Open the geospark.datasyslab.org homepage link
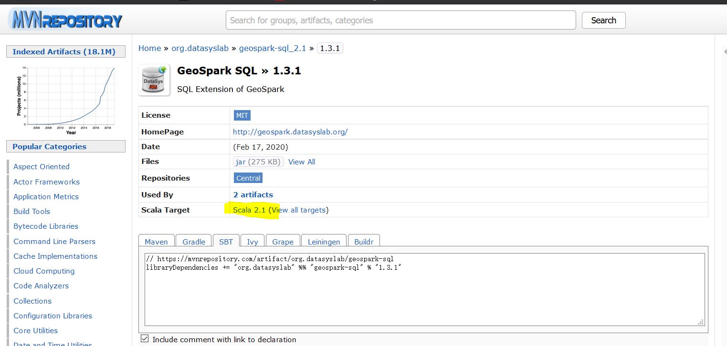Screen dimensions: 727x346 (x=290, y=132)
